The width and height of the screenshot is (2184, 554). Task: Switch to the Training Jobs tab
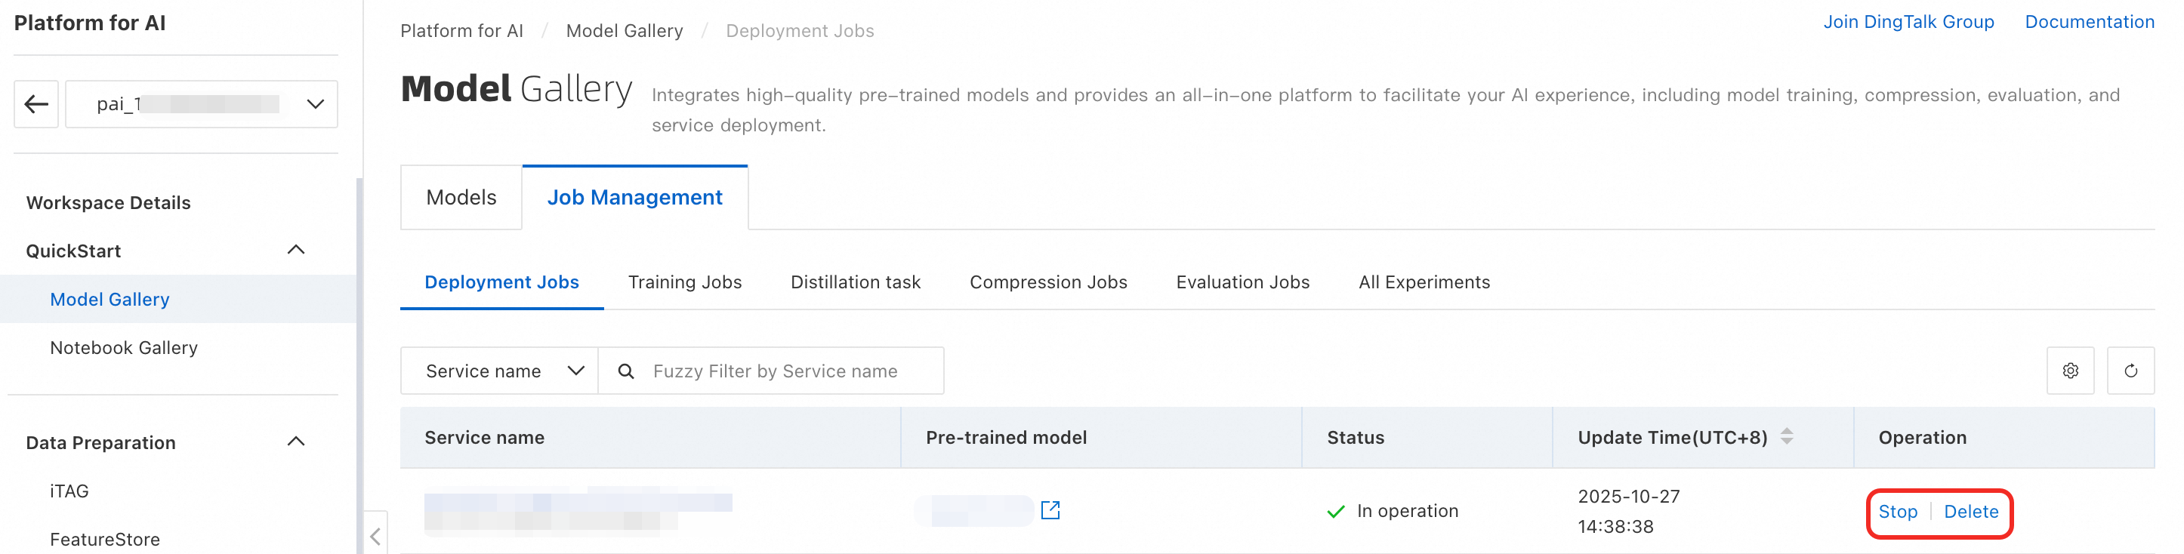684,282
